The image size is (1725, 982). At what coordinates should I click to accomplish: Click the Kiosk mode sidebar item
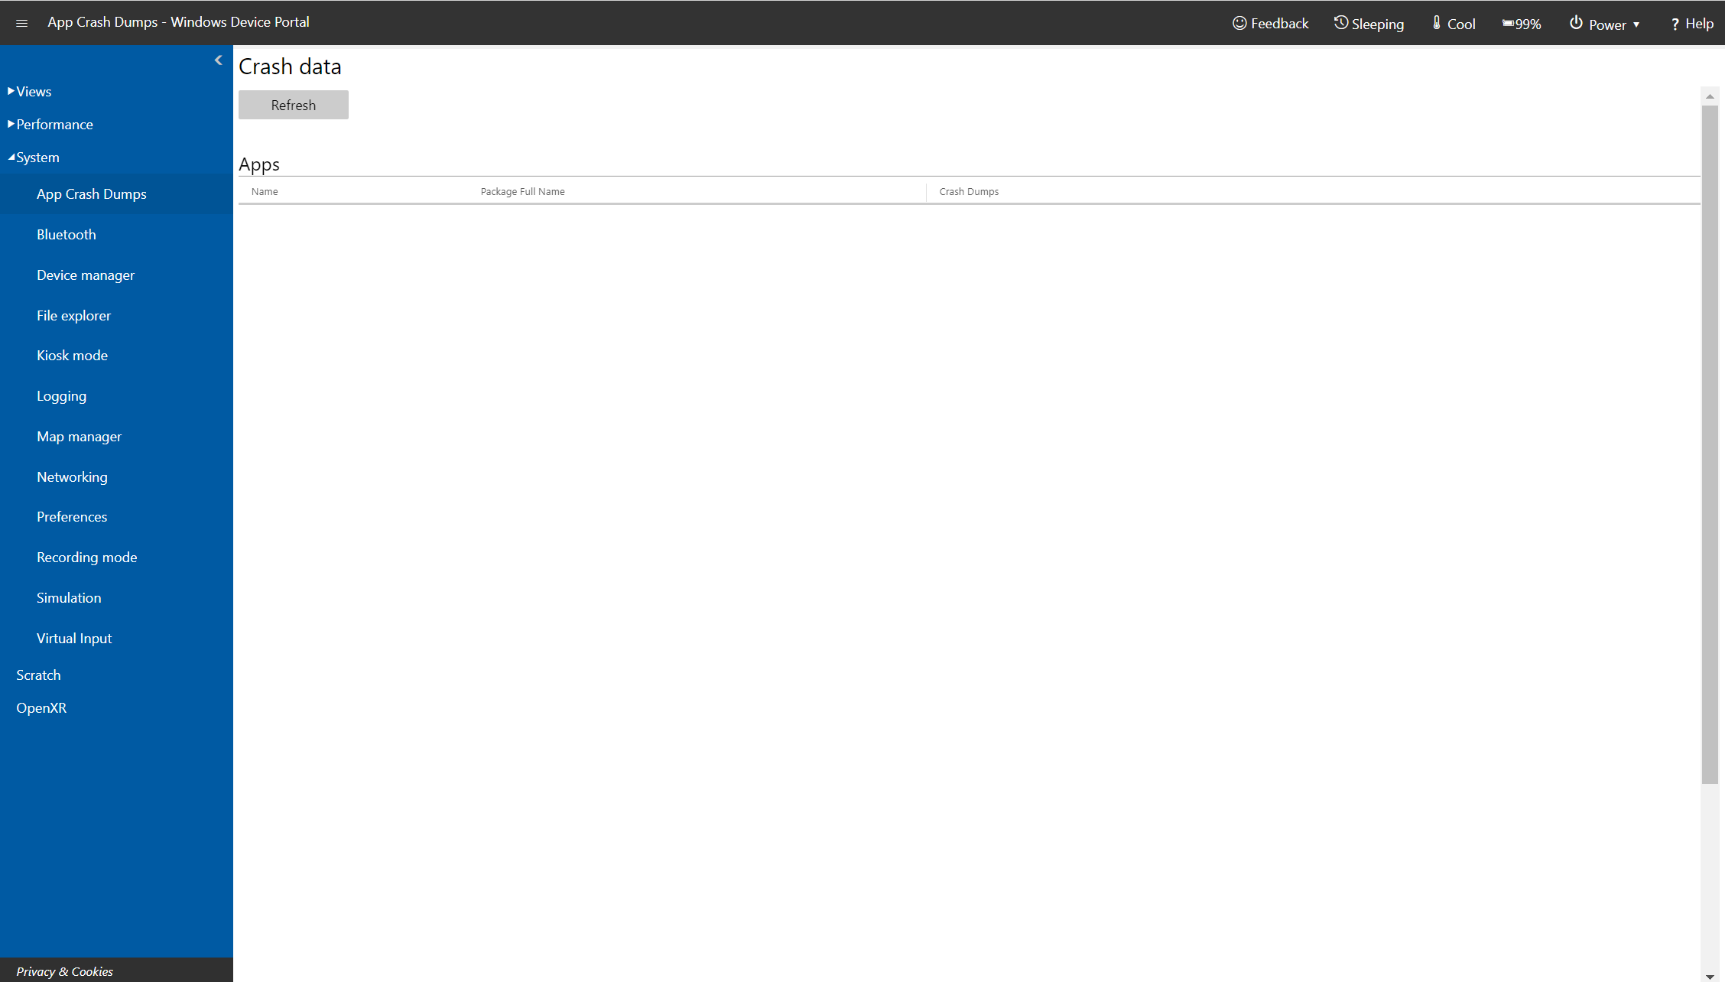pos(73,356)
